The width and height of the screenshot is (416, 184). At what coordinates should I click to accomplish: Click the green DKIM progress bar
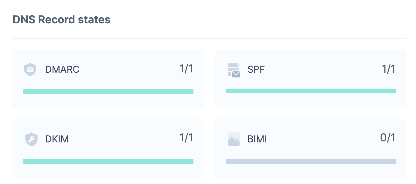tap(108, 162)
